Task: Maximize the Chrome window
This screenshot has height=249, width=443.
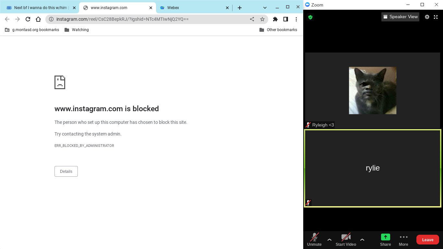Action: [x=288, y=7]
